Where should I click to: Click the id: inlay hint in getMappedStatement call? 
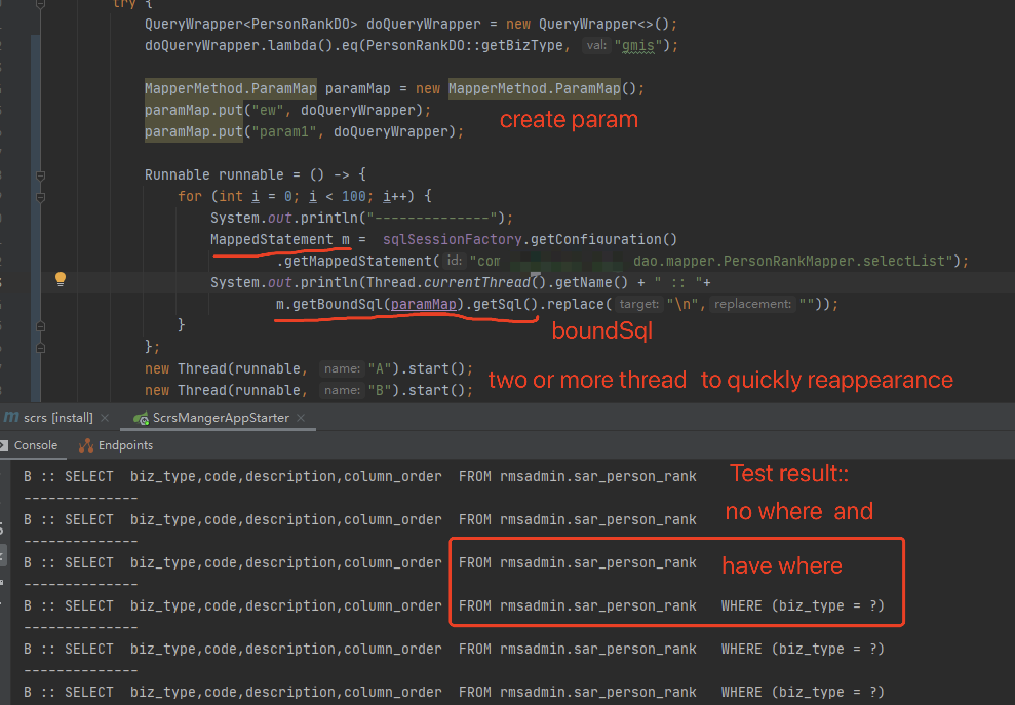(x=454, y=261)
